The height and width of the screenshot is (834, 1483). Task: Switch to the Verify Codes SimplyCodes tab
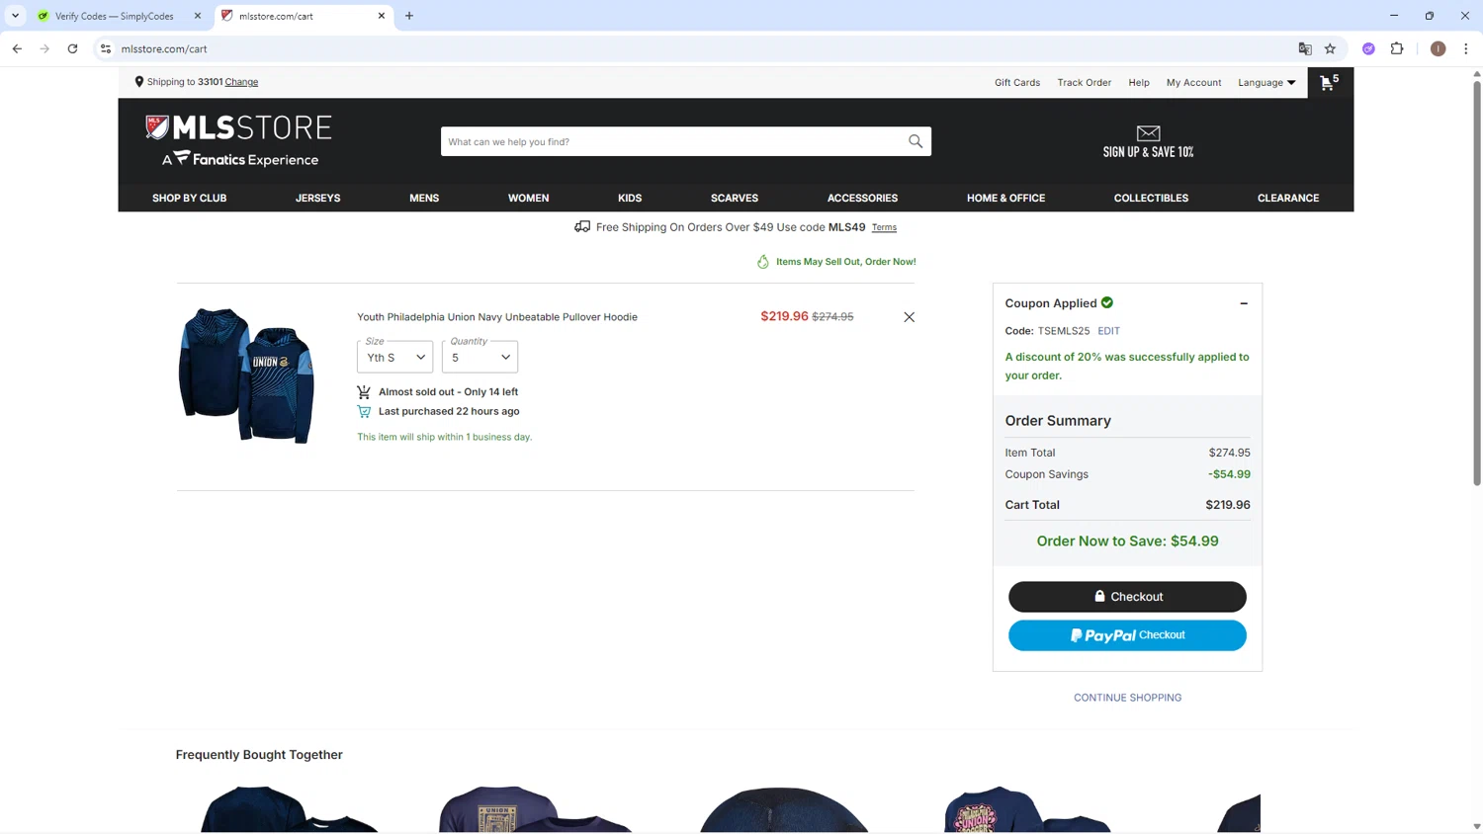[x=114, y=16]
